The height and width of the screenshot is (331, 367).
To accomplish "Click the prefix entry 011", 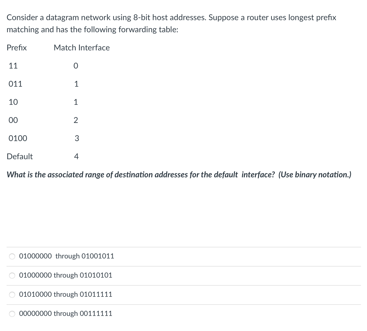I will click(15, 84).
